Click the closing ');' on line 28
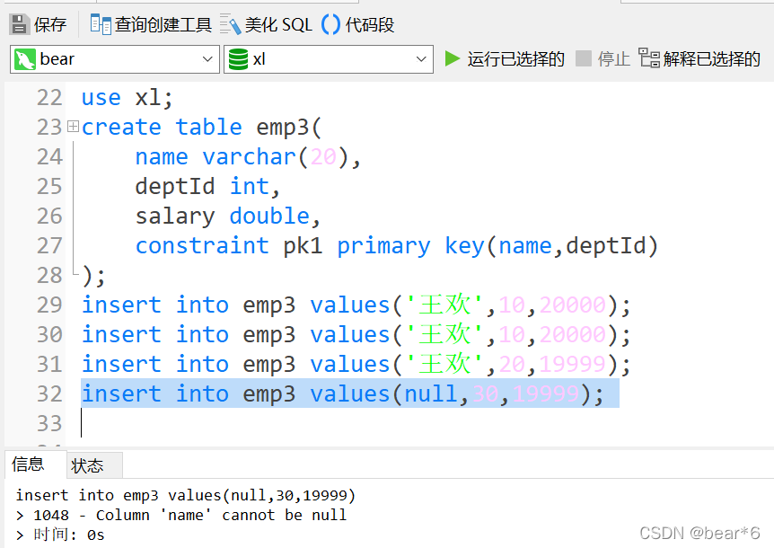 point(93,276)
